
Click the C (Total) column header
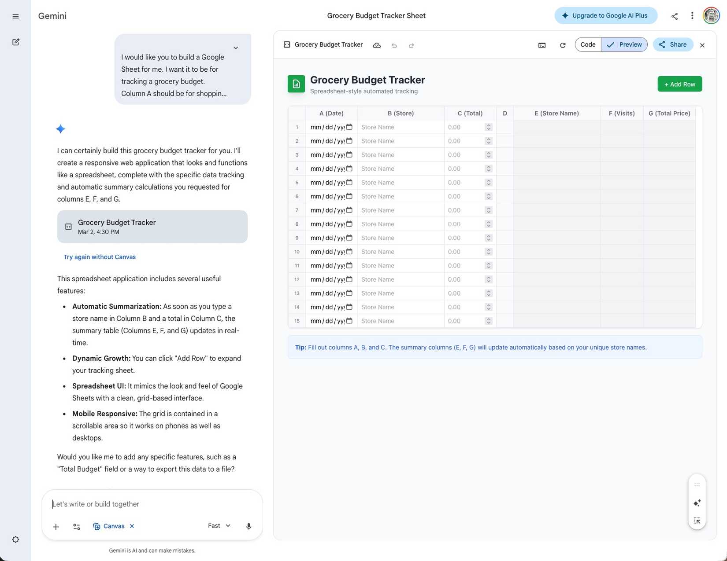coord(470,113)
